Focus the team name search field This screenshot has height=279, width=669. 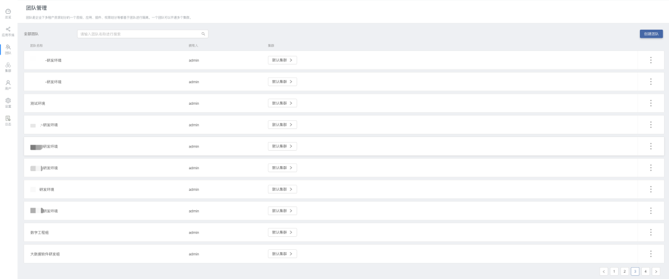pyautogui.click(x=142, y=33)
